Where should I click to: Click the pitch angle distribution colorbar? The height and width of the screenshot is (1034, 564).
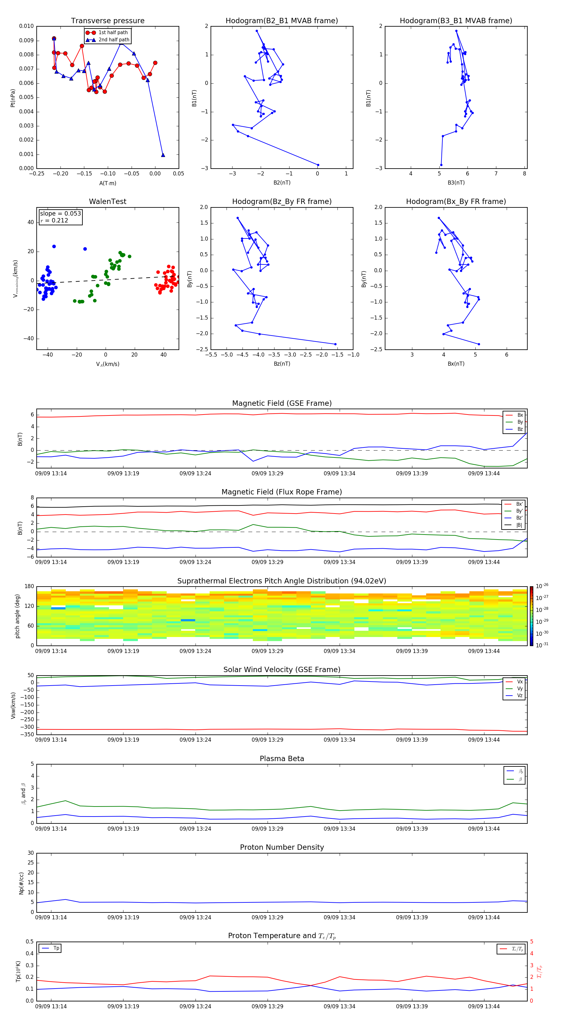point(531,616)
